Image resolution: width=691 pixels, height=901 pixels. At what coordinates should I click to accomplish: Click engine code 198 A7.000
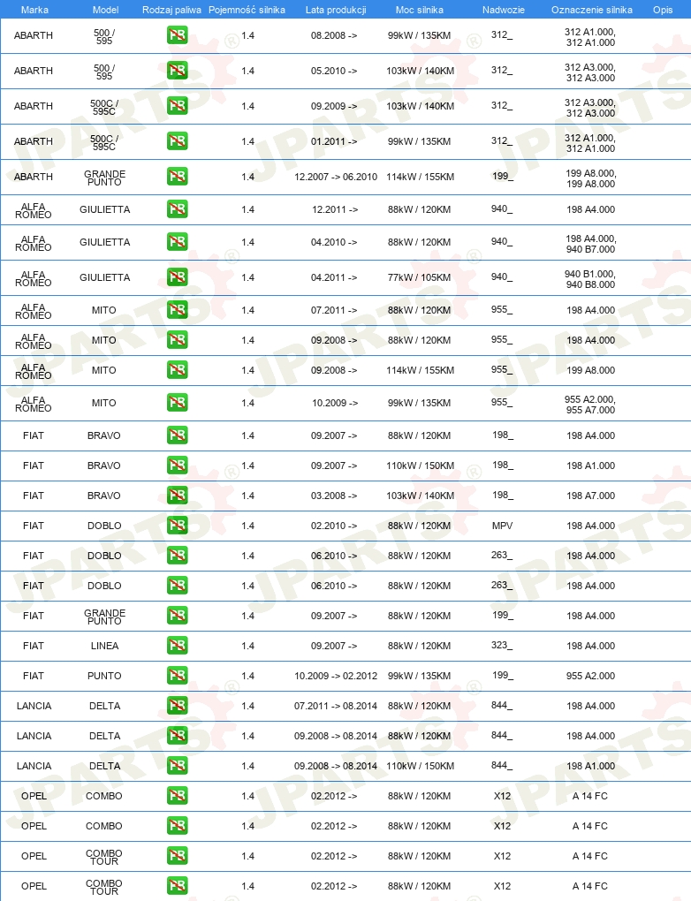[x=590, y=496]
